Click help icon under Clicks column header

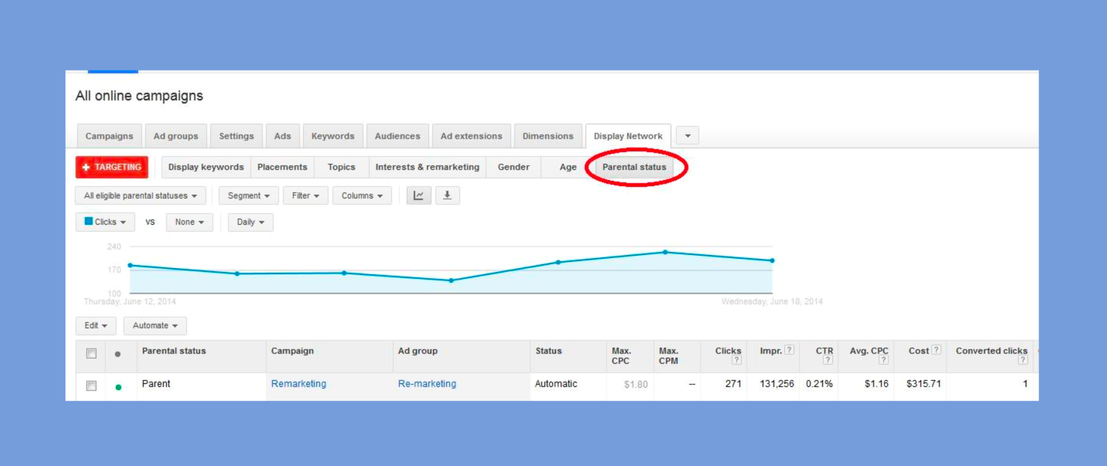(x=736, y=360)
